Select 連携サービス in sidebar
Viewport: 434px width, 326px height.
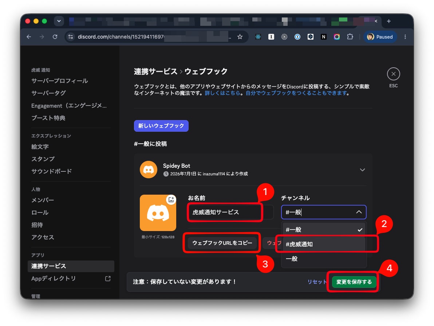(71, 266)
